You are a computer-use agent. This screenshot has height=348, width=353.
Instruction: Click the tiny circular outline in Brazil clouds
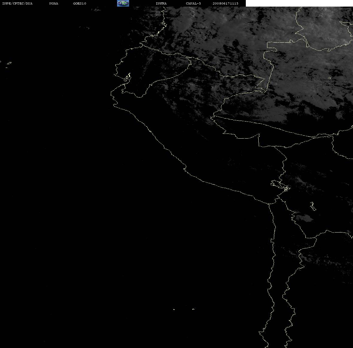tap(330, 78)
